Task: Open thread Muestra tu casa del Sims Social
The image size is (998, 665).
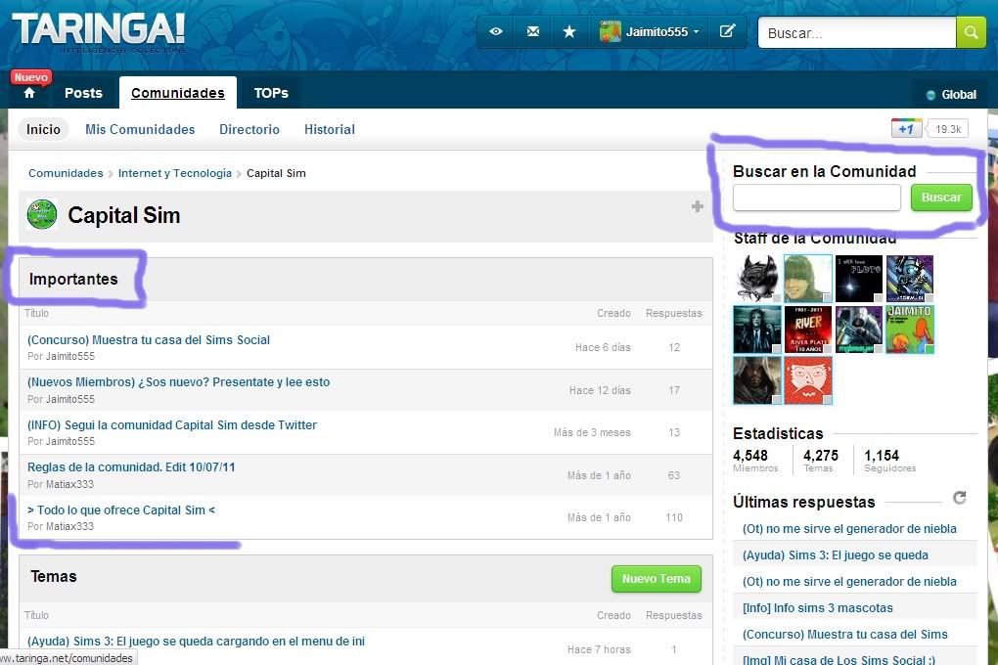Action: 149,339
